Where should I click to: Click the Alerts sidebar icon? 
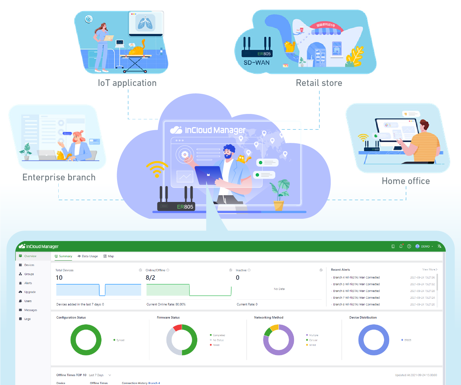(x=21, y=283)
